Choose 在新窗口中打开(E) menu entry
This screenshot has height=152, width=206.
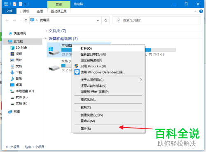[108, 55]
